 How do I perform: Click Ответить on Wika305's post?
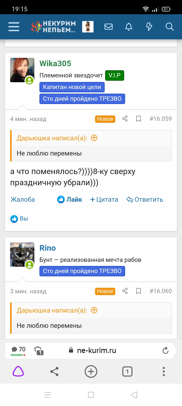click(145, 200)
